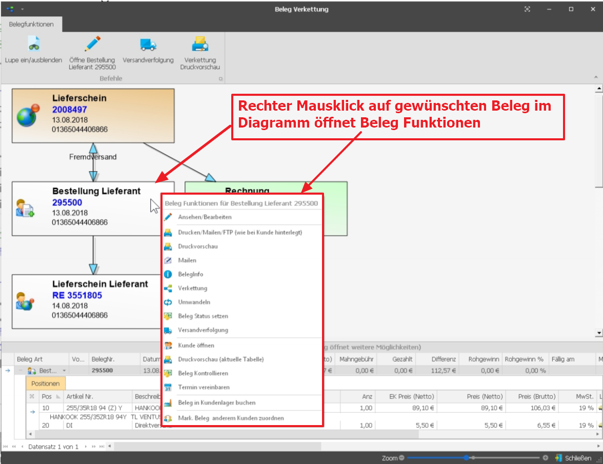Decrease zoom with the minus button

(401, 458)
